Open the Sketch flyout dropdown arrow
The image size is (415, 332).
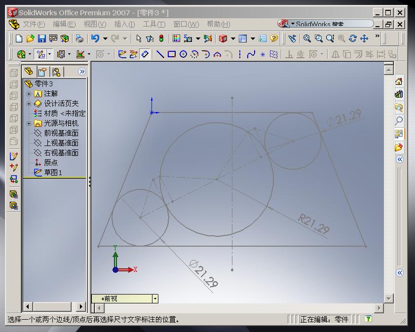49,54
